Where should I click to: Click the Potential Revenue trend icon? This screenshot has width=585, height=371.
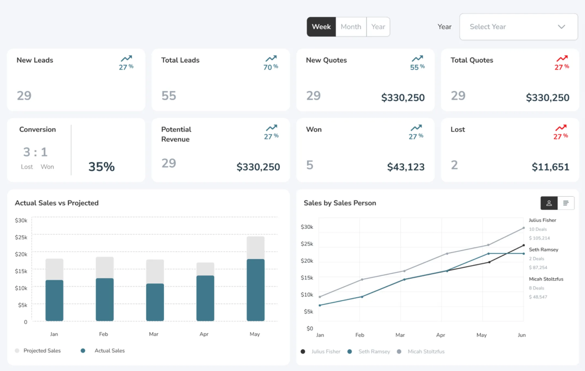[271, 127]
